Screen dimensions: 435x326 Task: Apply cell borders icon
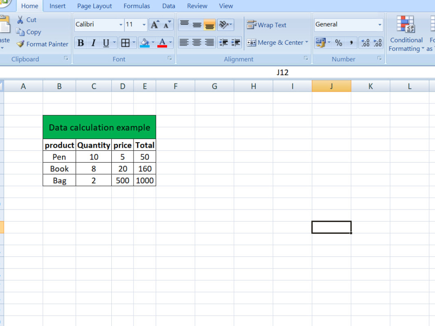(x=125, y=43)
